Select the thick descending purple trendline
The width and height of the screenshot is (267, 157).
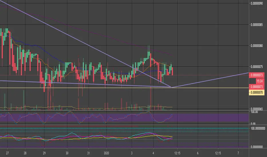85,44
